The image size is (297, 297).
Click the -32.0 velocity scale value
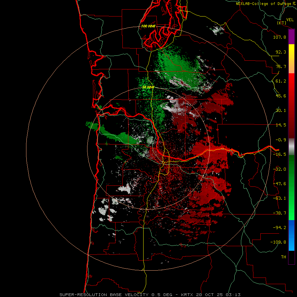[x=280, y=169]
